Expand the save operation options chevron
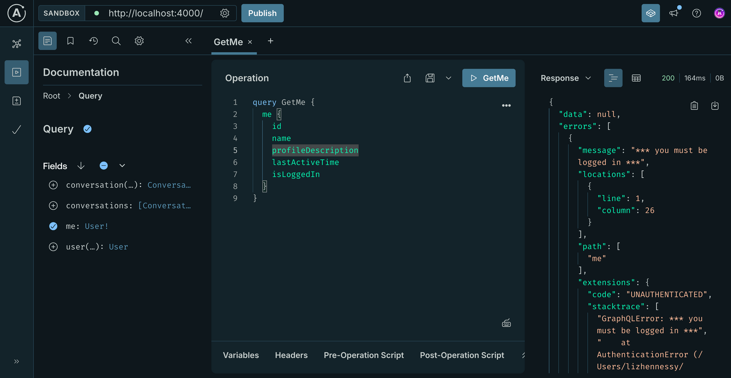 448,78
